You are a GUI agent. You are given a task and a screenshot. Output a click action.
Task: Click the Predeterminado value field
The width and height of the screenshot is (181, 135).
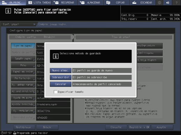coord(53,104)
